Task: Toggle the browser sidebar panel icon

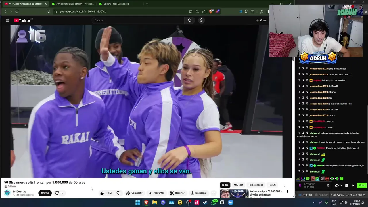Action: coord(267,11)
